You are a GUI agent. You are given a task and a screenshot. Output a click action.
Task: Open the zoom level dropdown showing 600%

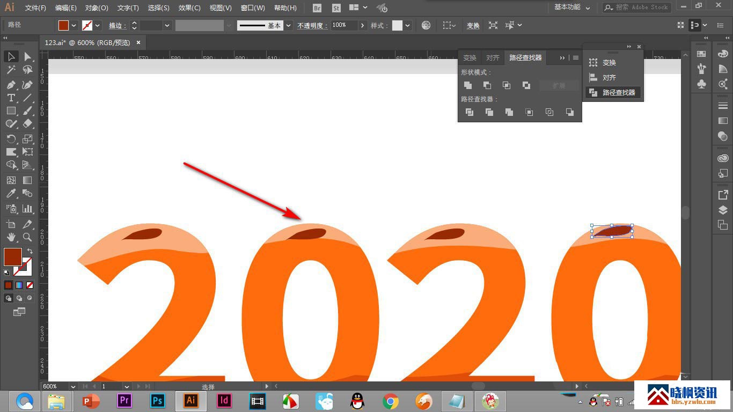73,386
